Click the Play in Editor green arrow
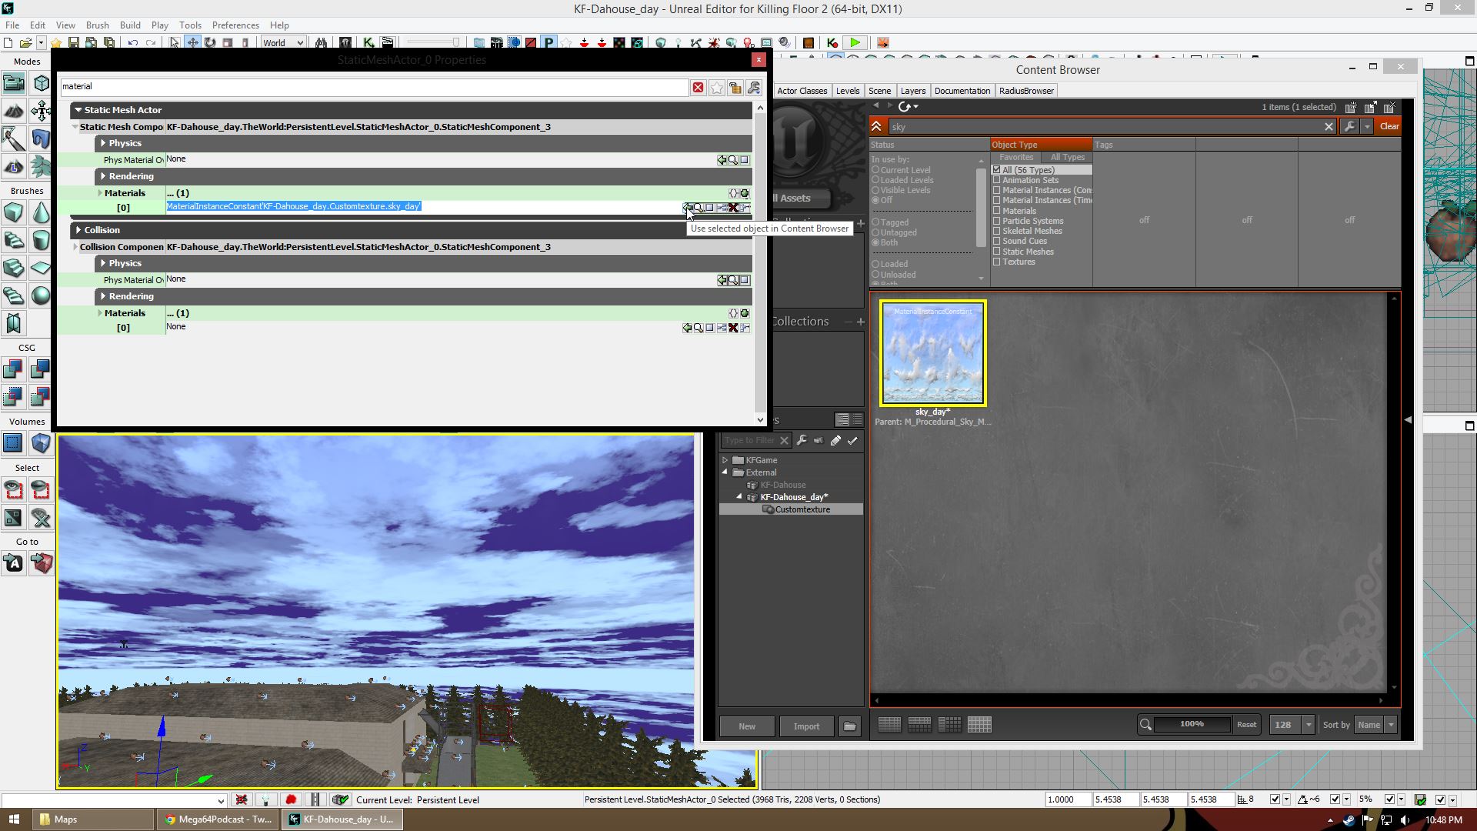Screen dimensions: 1477x831 click(x=855, y=43)
